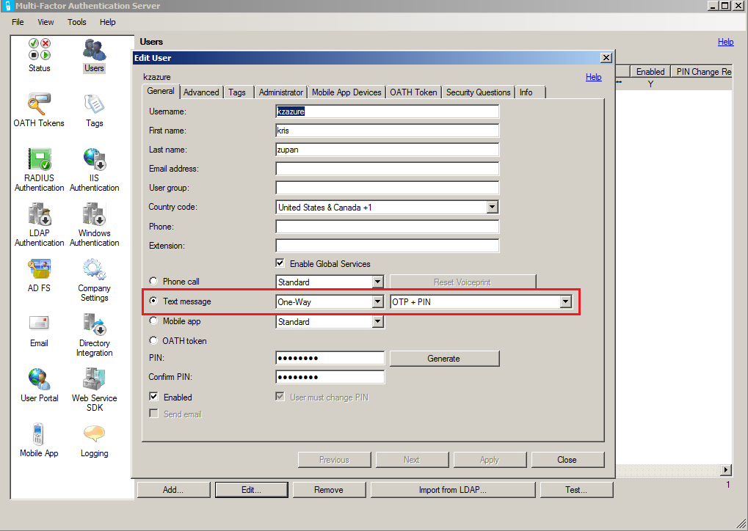
Task: Select the Text message radio button
Action: pyautogui.click(x=153, y=301)
